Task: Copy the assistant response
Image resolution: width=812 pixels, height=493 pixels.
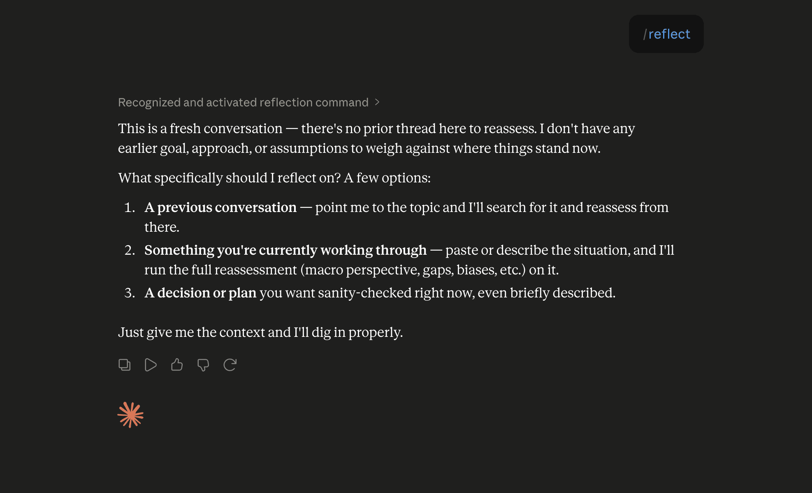Action: pos(124,365)
